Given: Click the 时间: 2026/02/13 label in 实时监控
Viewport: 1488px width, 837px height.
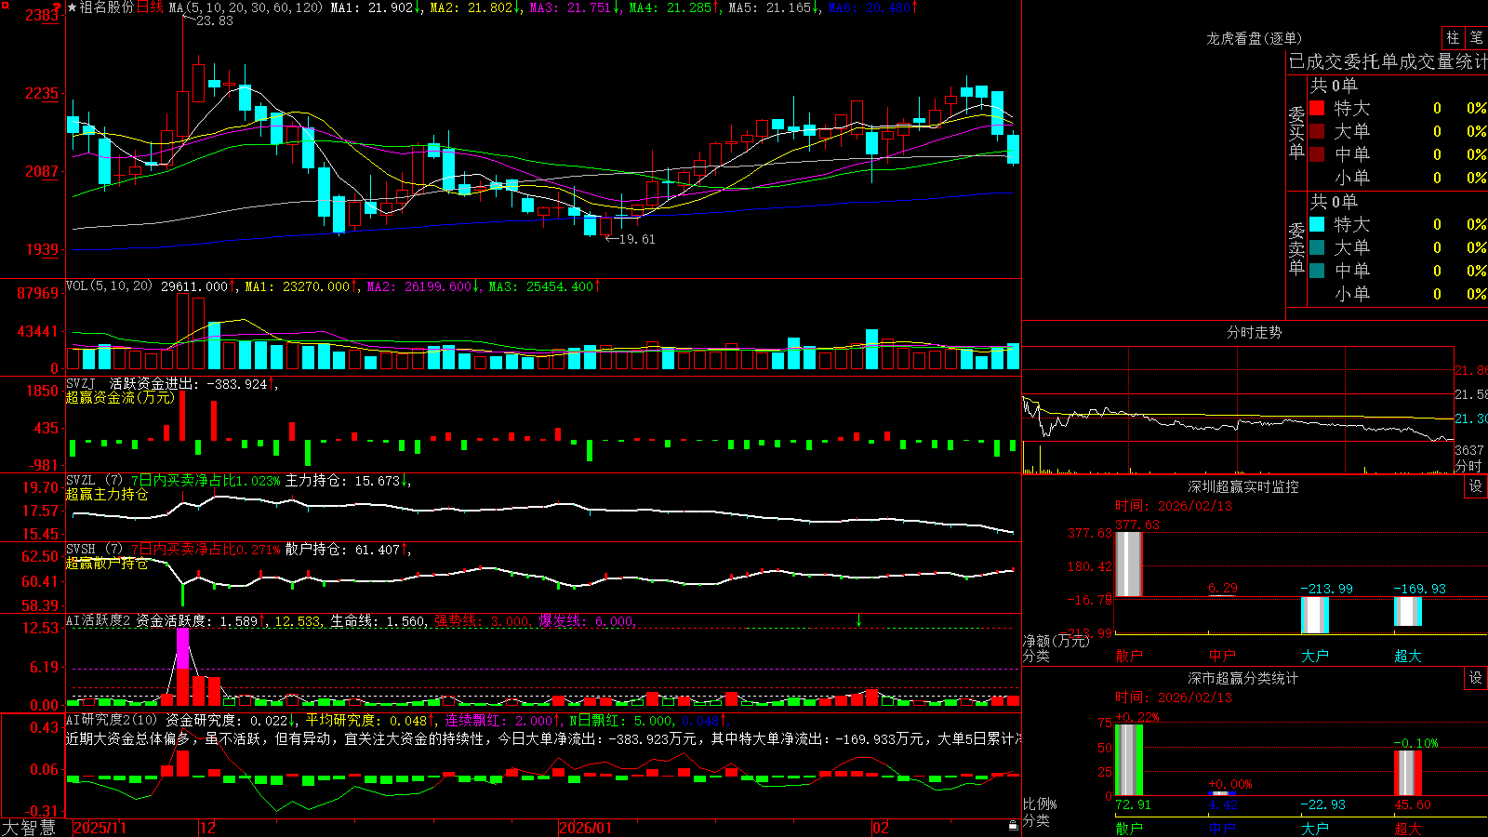Looking at the screenshot, I should click(1174, 506).
